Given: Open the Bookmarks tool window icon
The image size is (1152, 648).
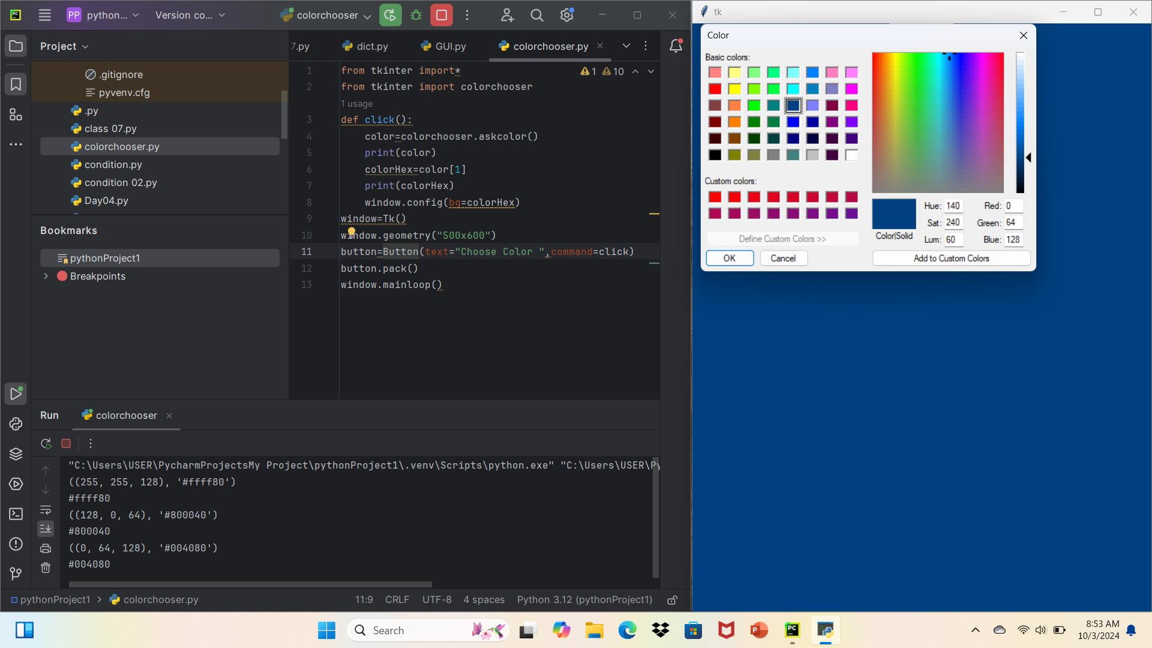Looking at the screenshot, I should pos(16,85).
